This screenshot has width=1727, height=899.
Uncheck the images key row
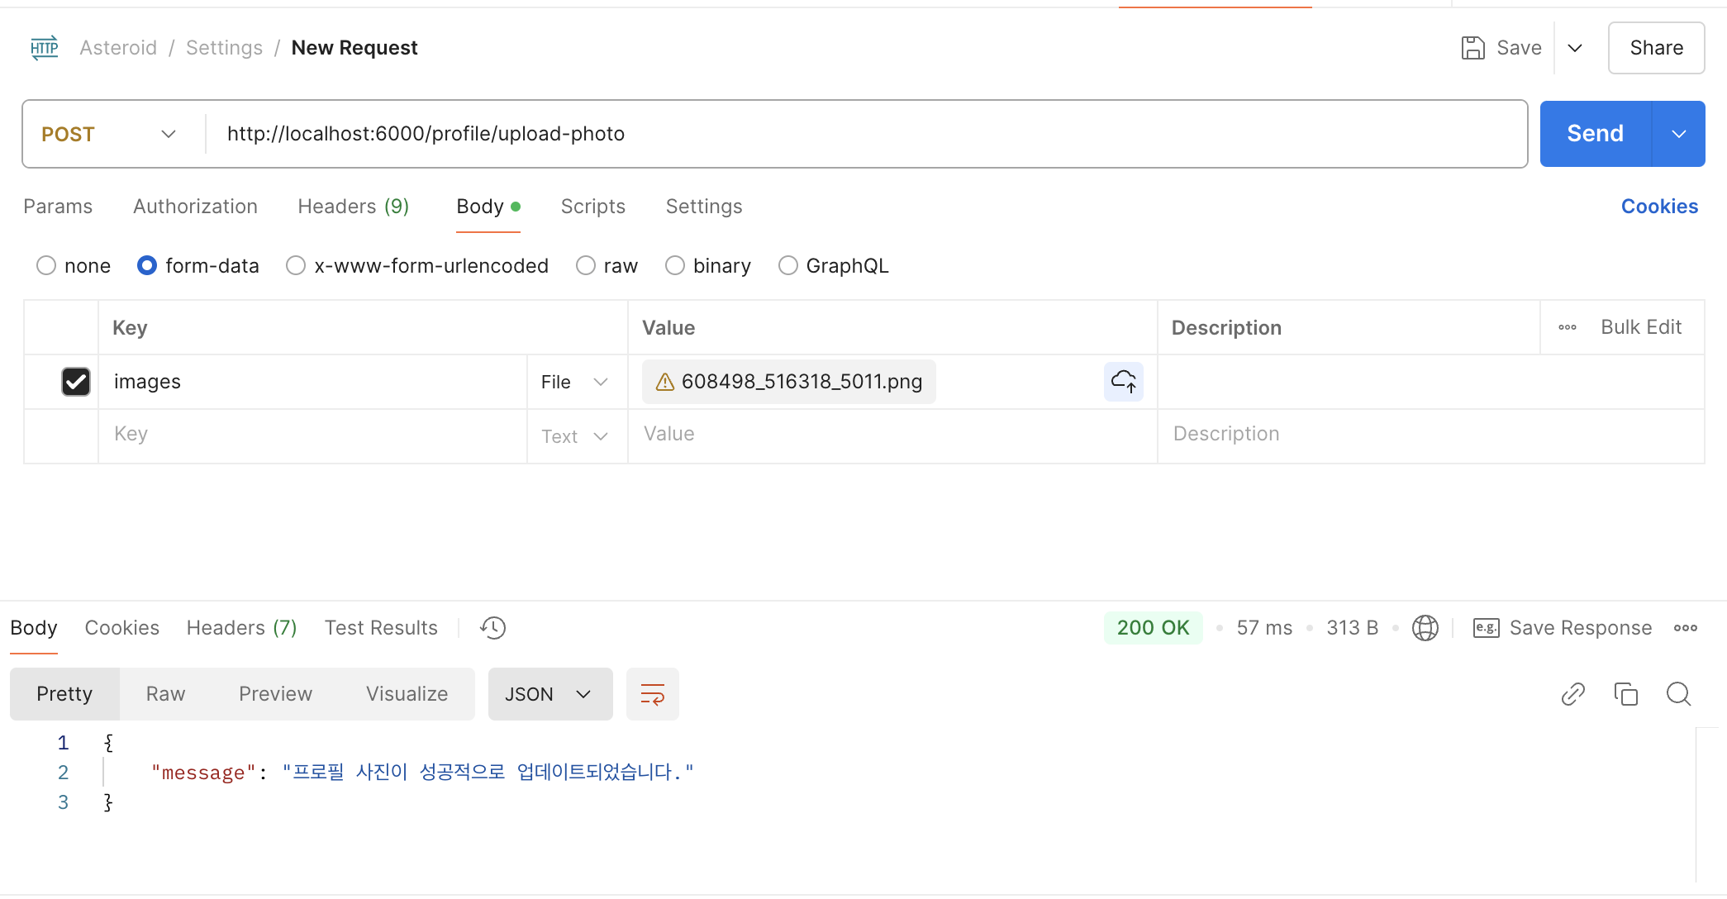[76, 382]
